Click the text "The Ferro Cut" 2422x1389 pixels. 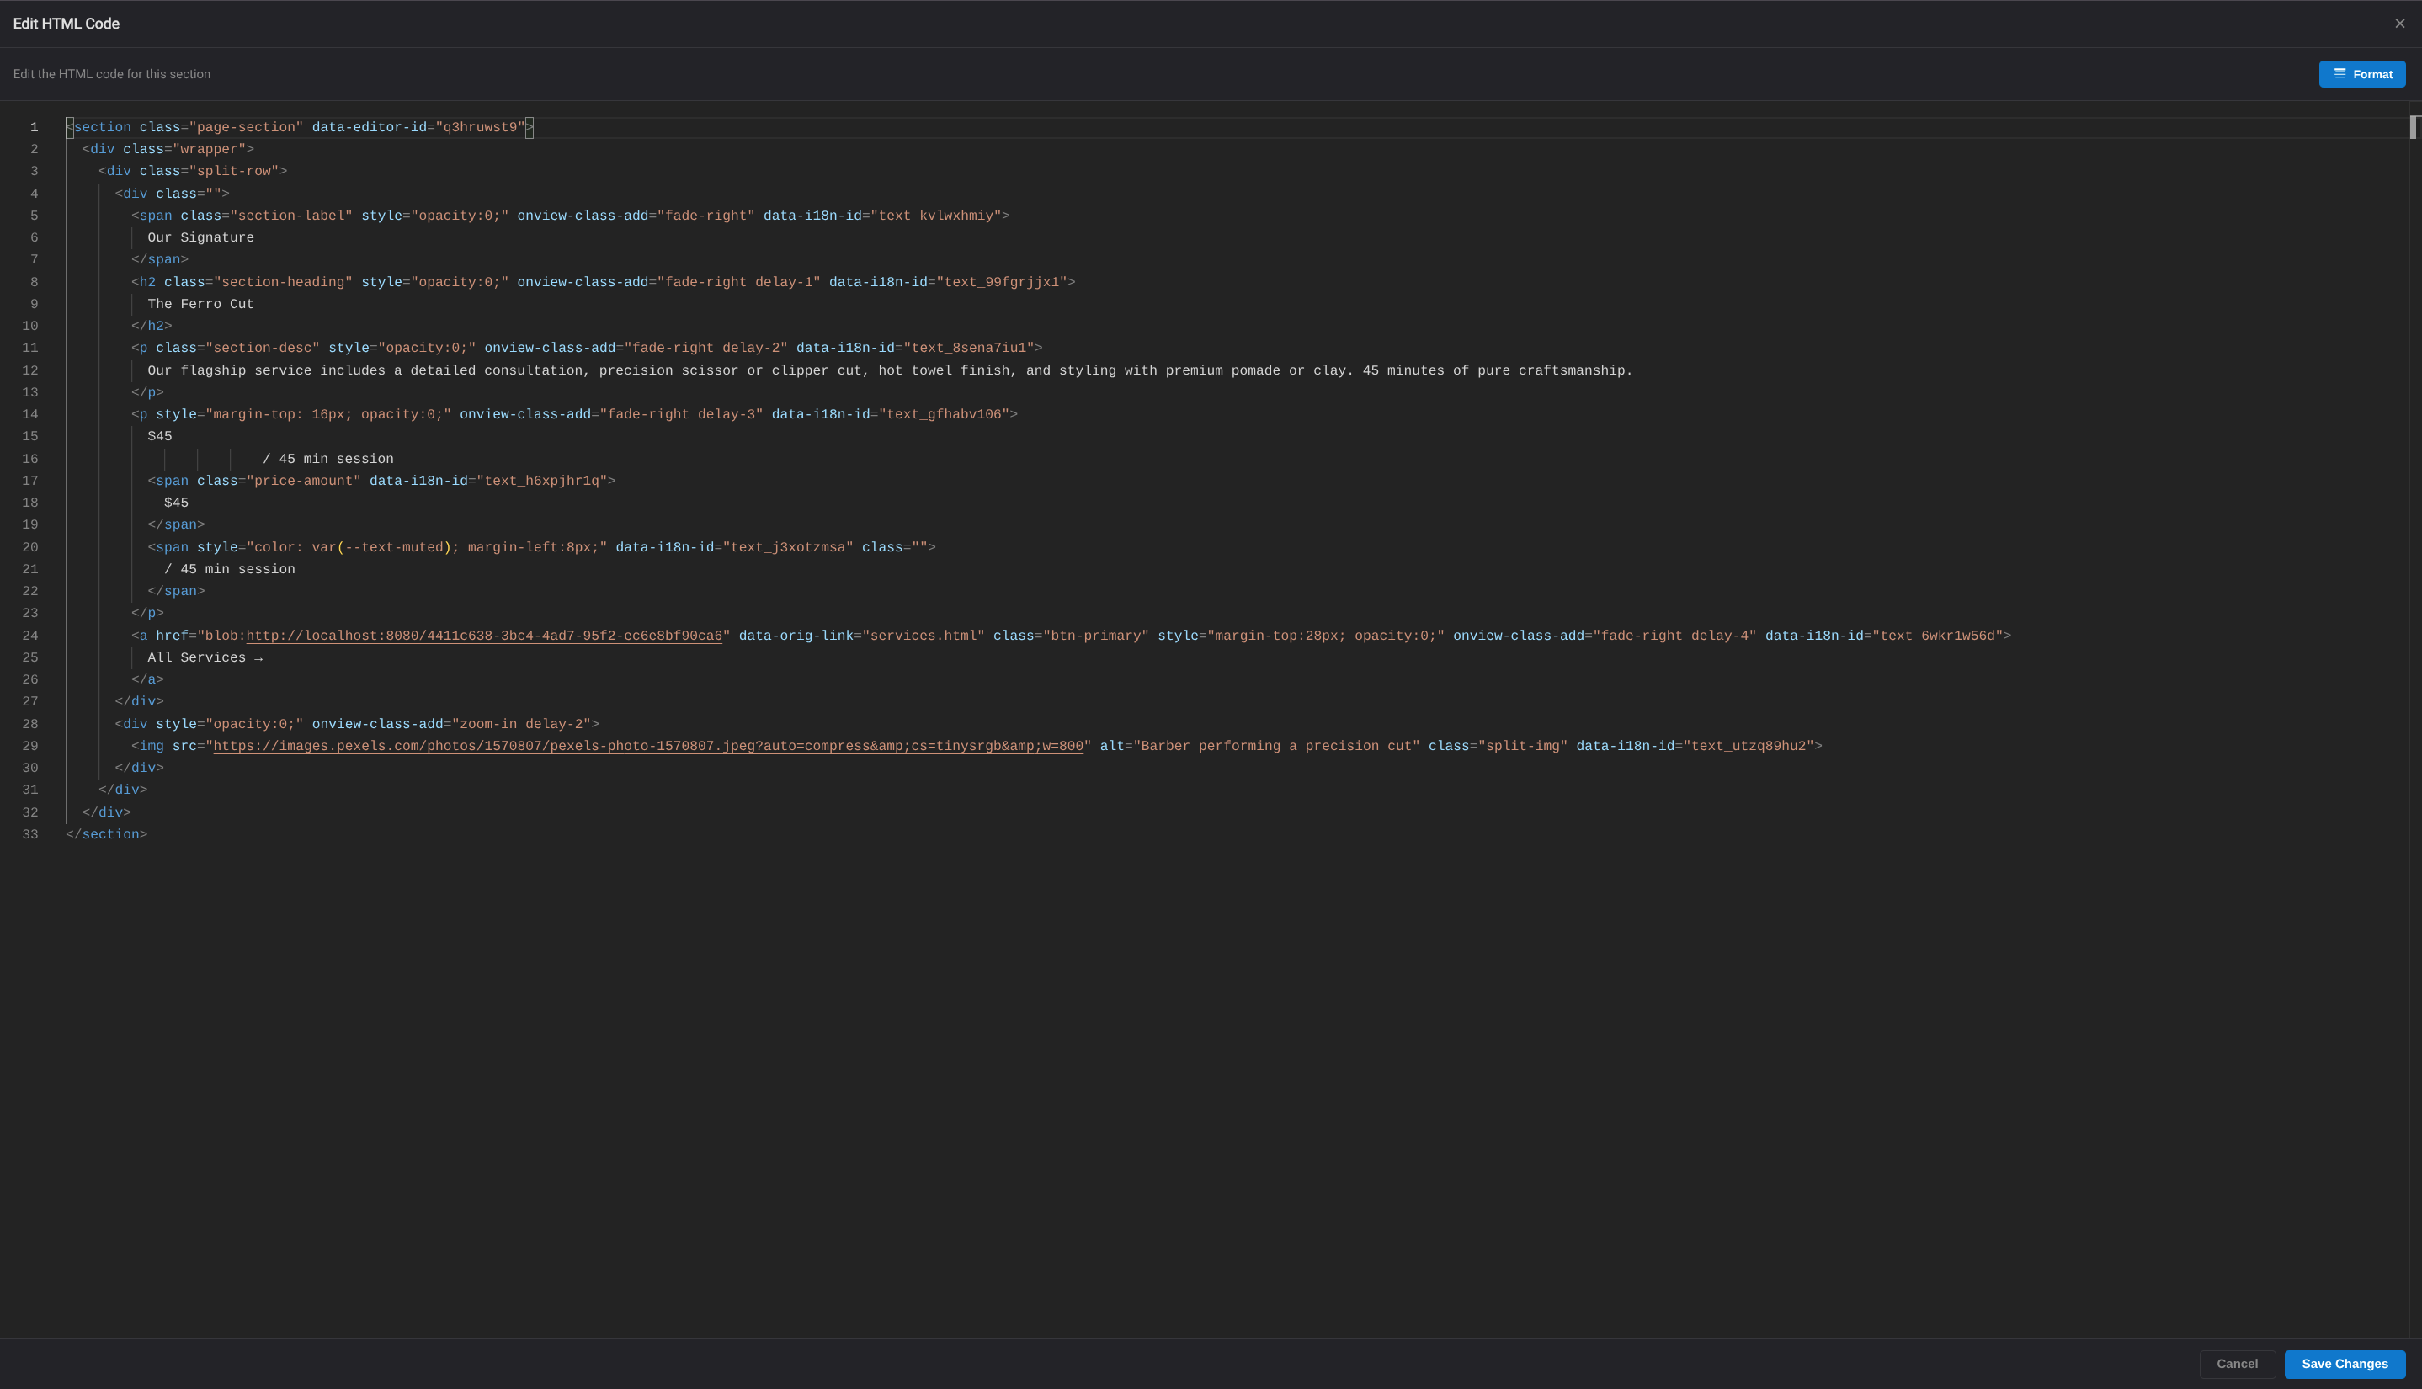point(200,305)
